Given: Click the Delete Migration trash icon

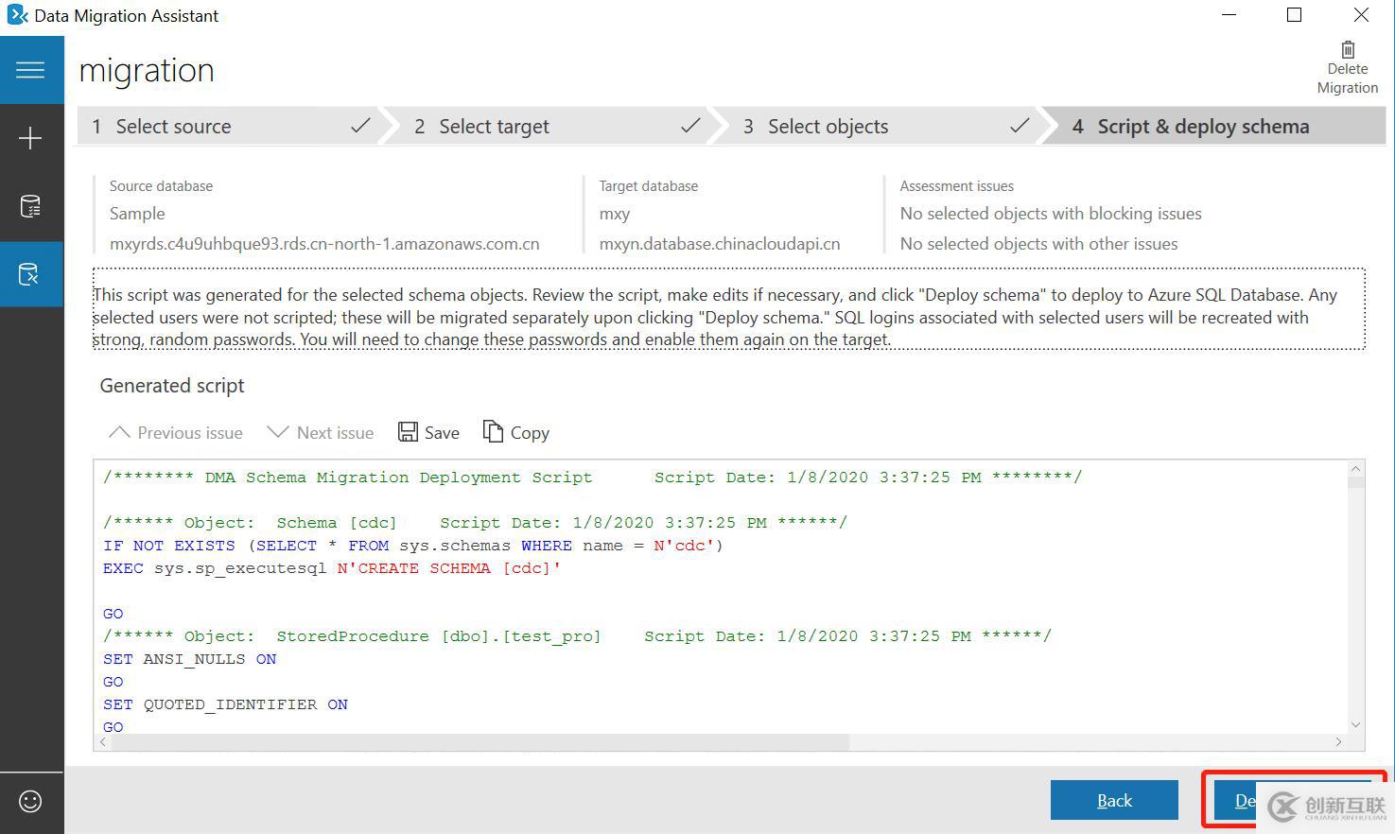Looking at the screenshot, I should click(1348, 49).
